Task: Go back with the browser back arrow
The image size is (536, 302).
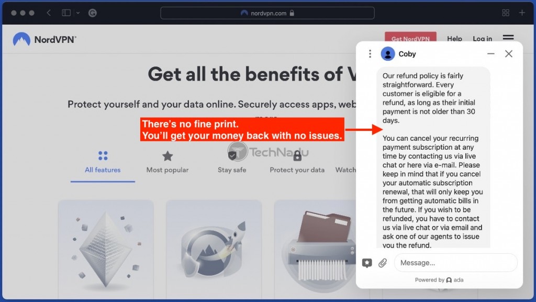Action: pyautogui.click(x=49, y=13)
